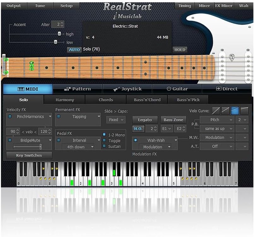Open the Slide > Capo Fixed dropdown
This screenshot has width=254, height=237.
pos(116,120)
